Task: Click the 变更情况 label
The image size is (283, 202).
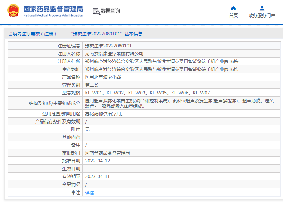Action: point(71,184)
